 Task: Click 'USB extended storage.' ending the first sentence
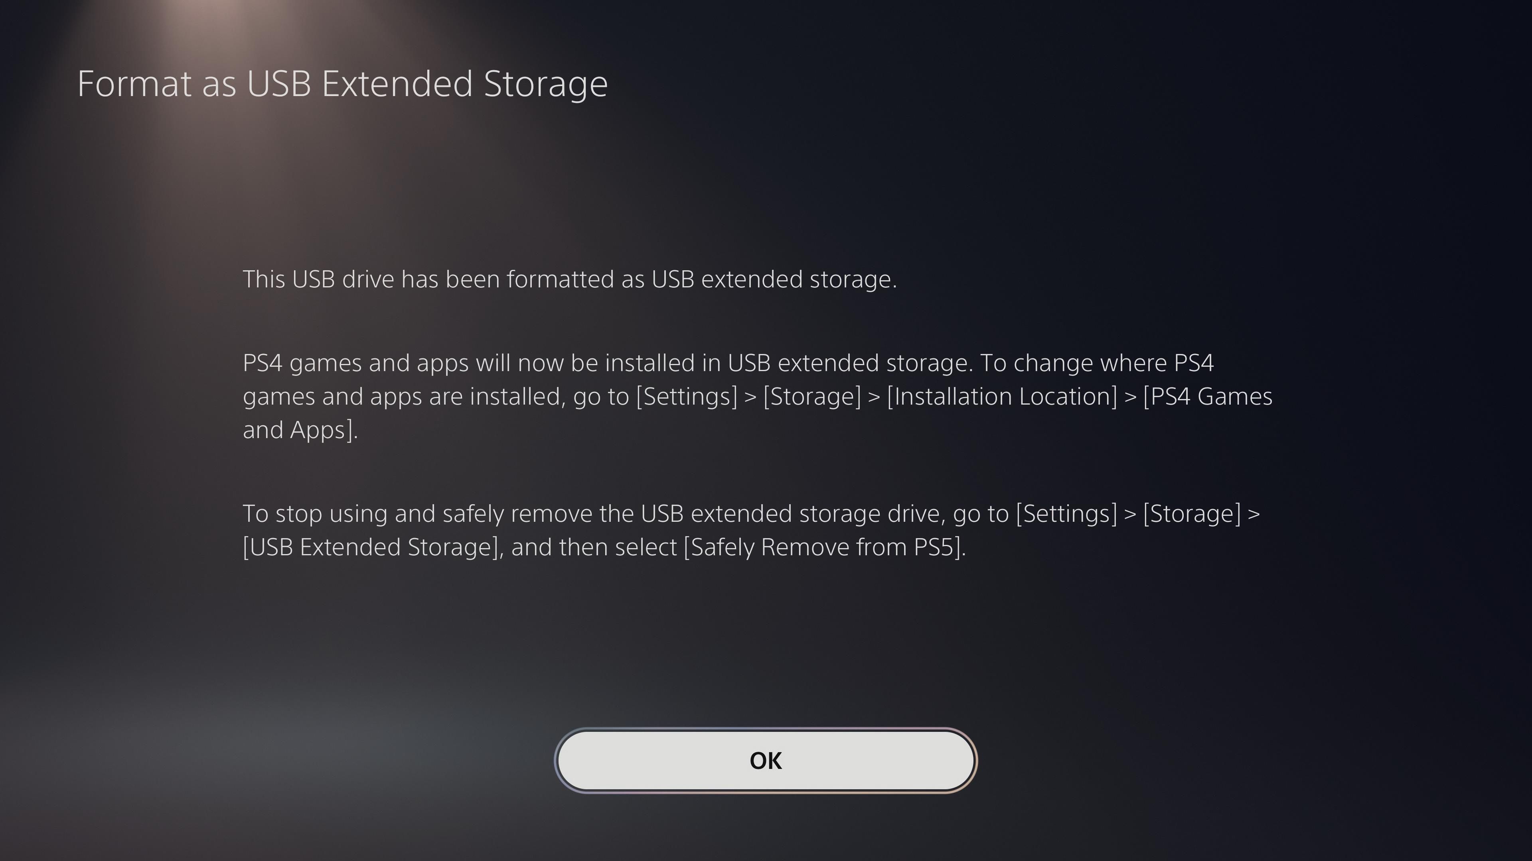(x=774, y=279)
